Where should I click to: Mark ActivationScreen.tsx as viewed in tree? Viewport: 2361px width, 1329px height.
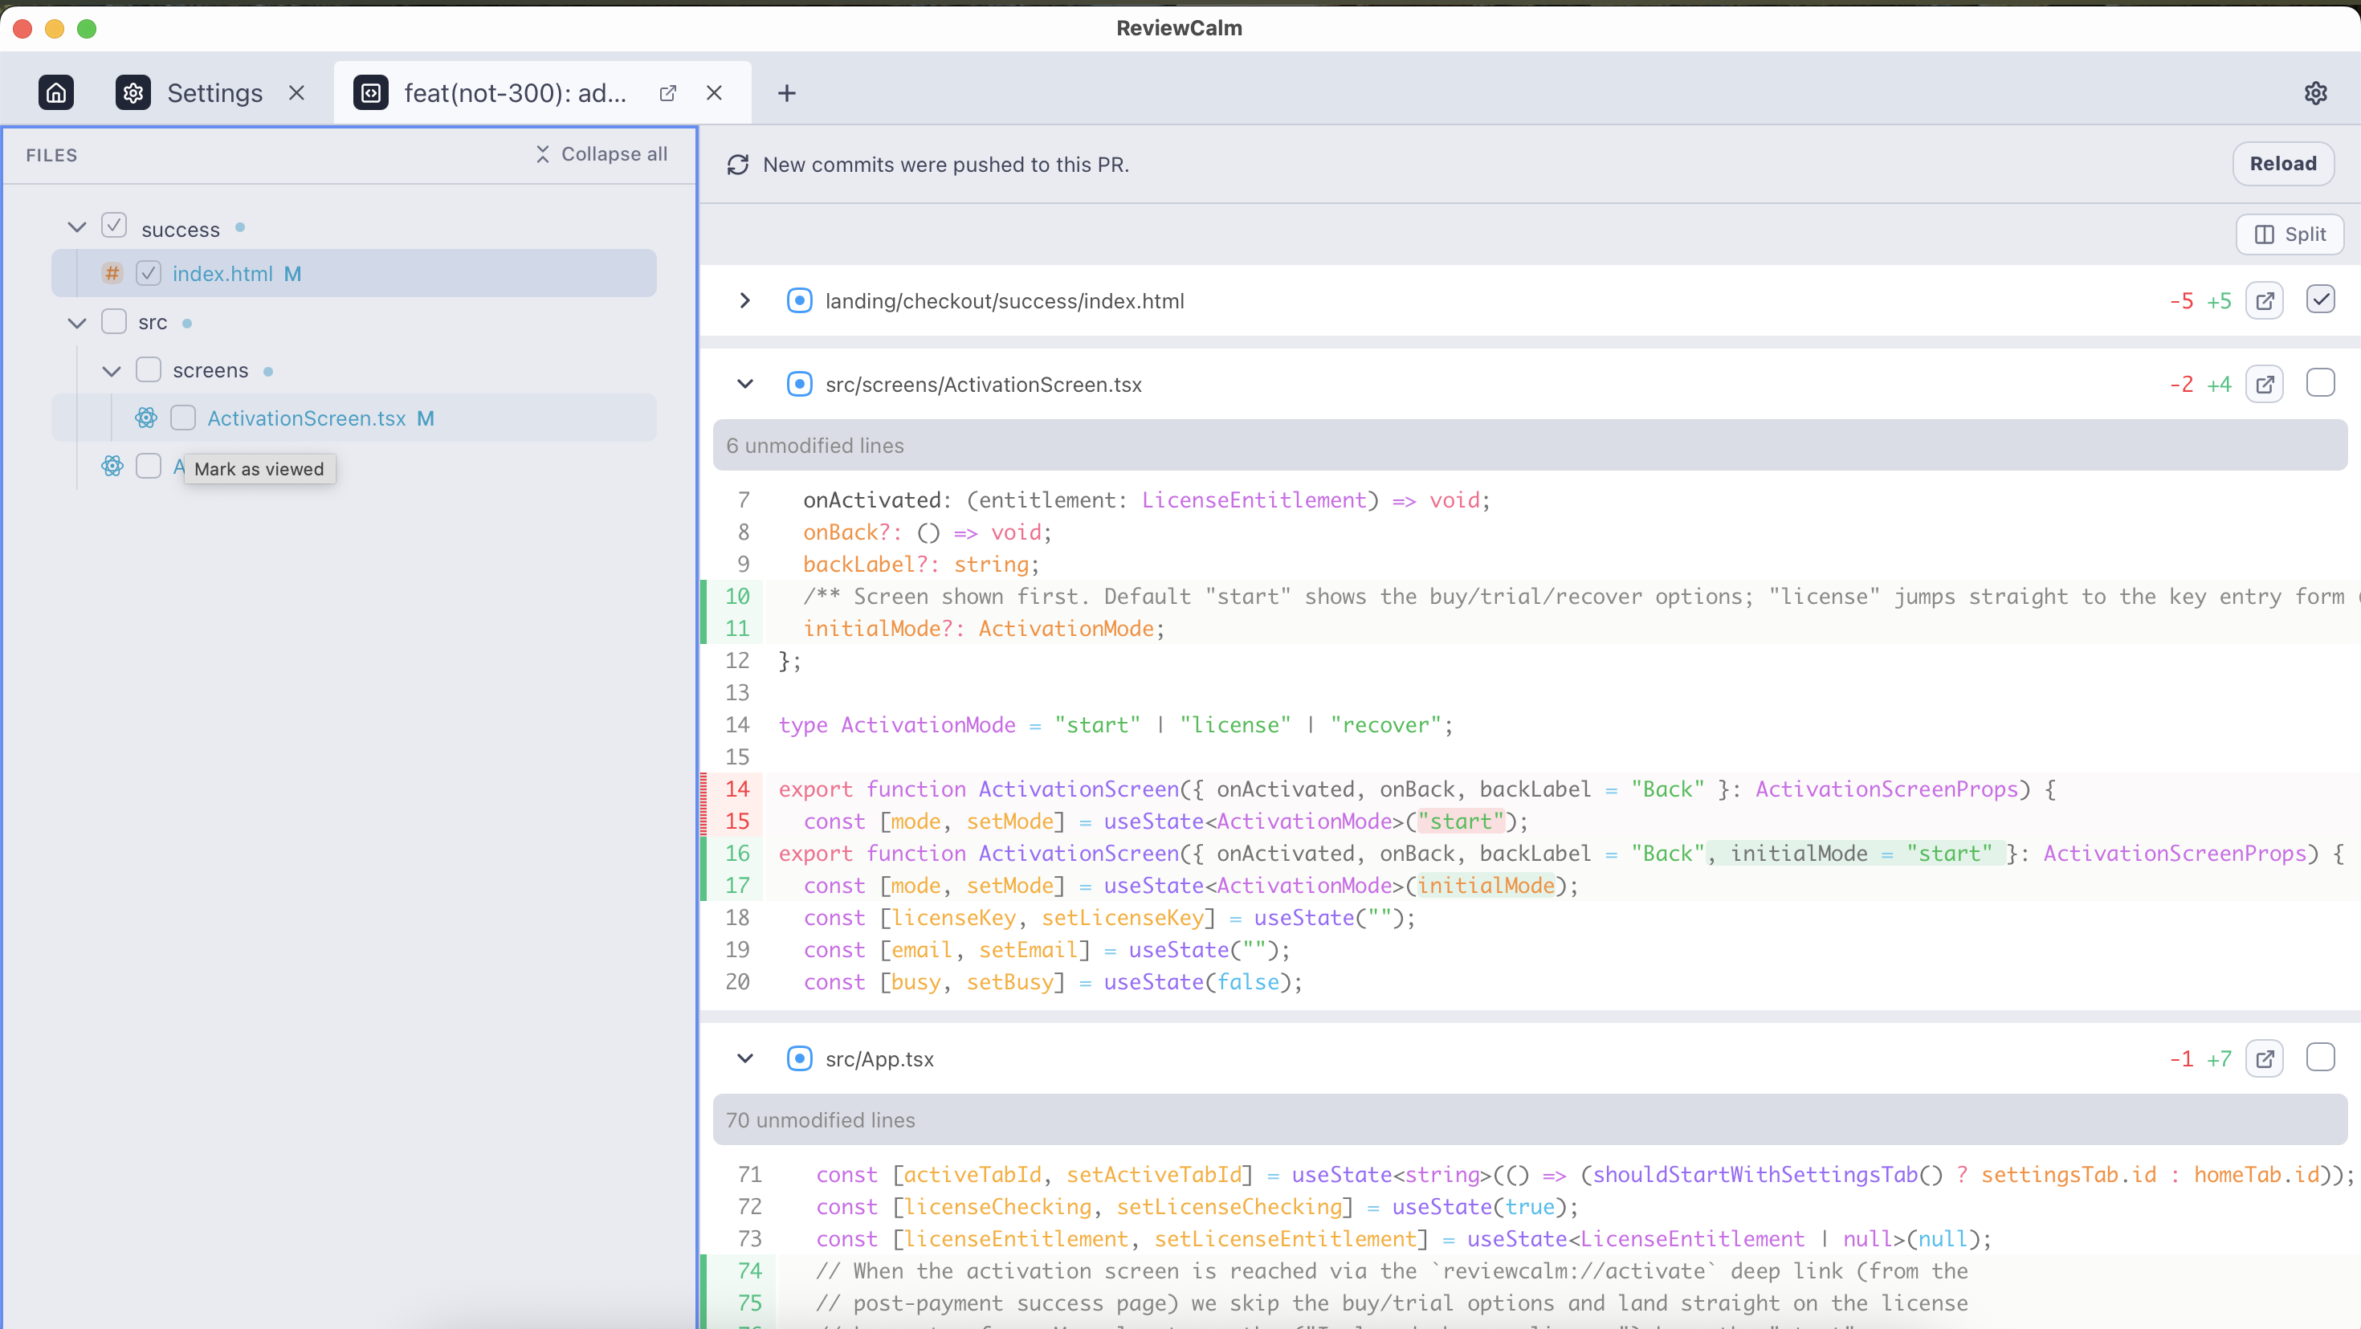pyautogui.click(x=183, y=418)
